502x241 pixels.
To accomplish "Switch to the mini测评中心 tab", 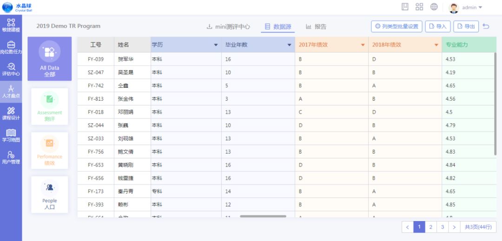I will tap(228, 26).
